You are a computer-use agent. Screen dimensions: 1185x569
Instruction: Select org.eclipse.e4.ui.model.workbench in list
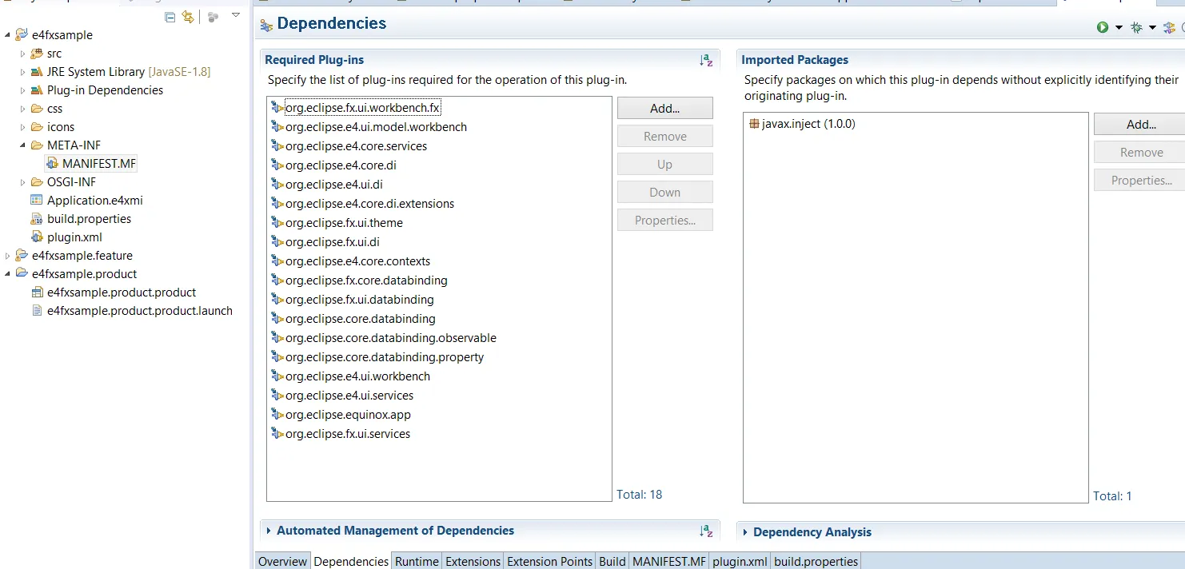point(376,127)
